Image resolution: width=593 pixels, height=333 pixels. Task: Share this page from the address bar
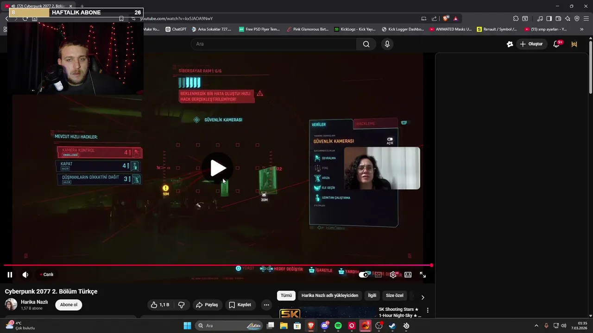pos(434,18)
